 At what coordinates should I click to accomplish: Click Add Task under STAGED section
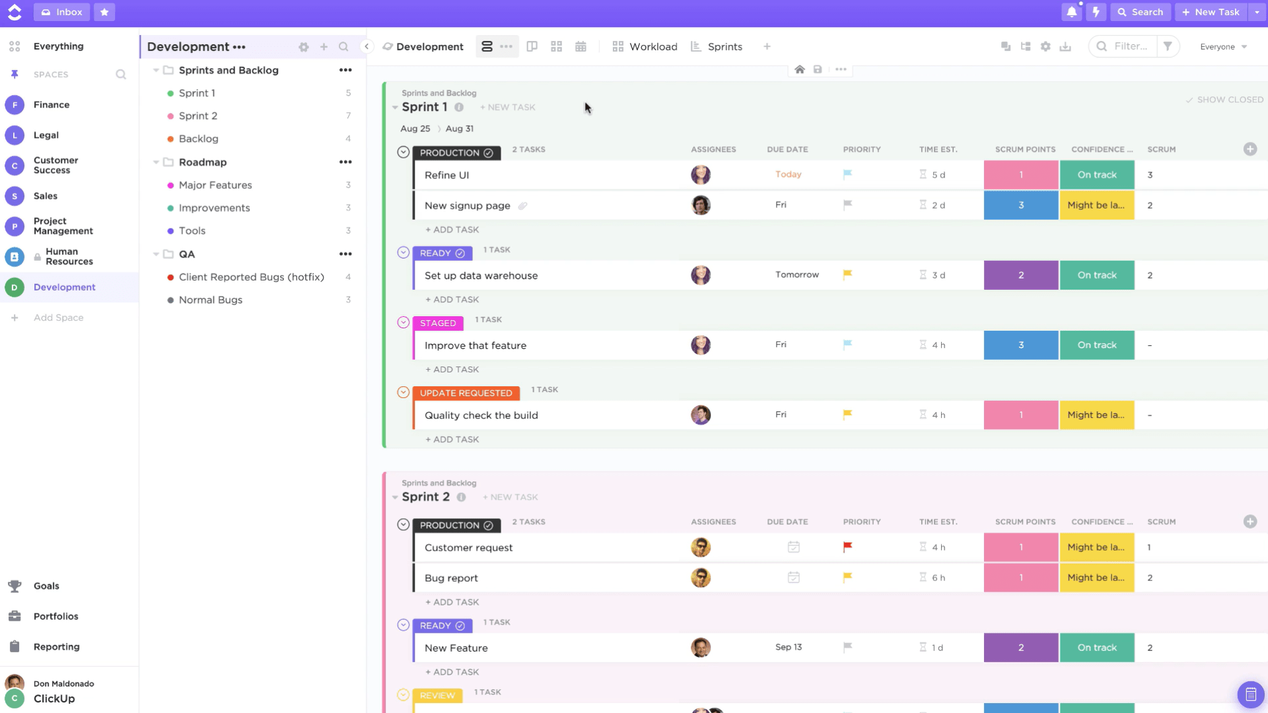(x=452, y=368)
